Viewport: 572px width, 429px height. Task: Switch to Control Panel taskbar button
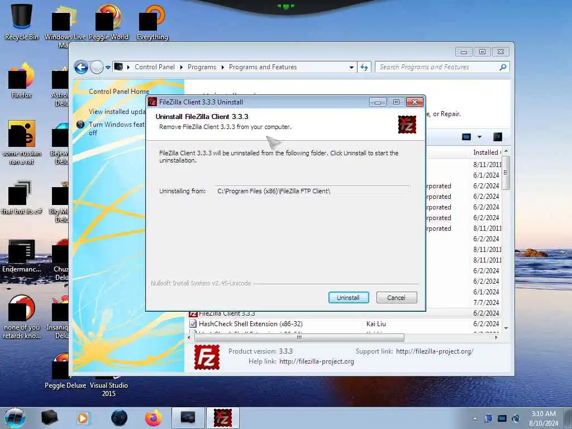point(188,418)
